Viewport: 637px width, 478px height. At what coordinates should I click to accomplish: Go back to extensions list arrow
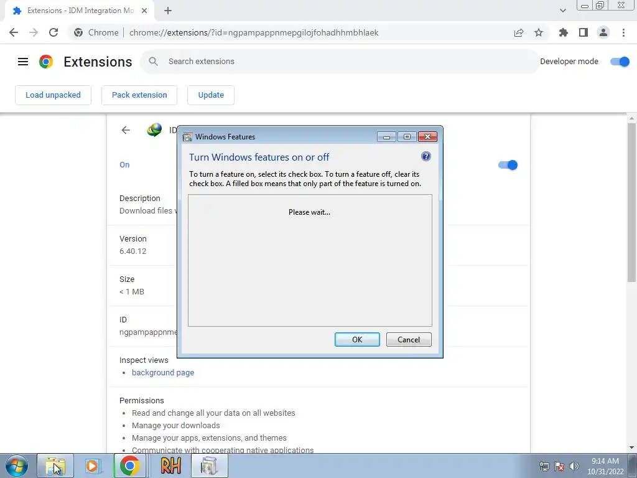click(x=126, y=130)
